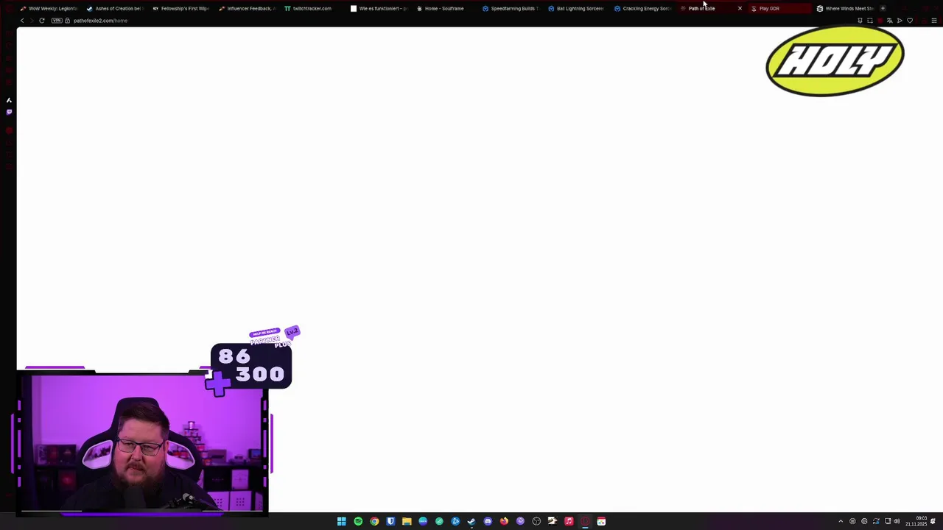Switch to the Where Winds Meet tab
The height and width of the screenshot is (530, 943).
coord(845,8)
